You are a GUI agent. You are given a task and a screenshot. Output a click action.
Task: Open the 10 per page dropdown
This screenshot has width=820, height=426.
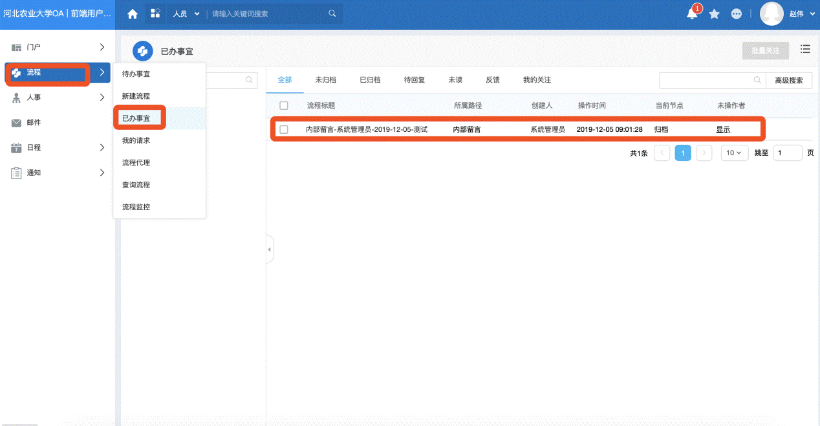733,153
